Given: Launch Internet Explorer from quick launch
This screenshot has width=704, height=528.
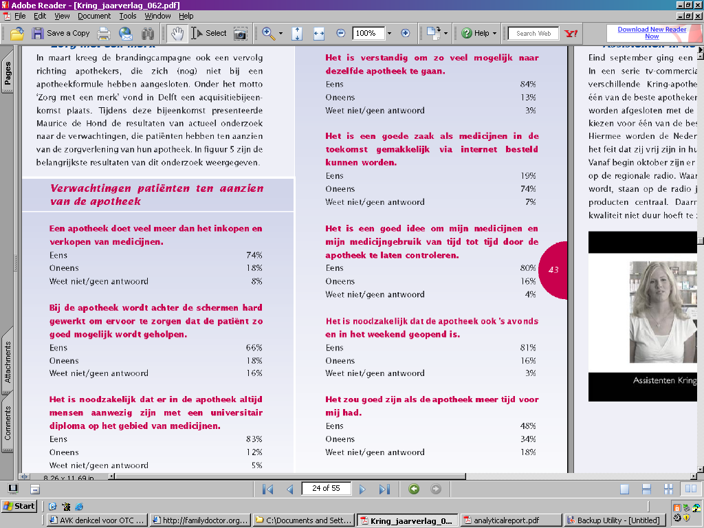Looking at the screenshot, I should [79, 507].
